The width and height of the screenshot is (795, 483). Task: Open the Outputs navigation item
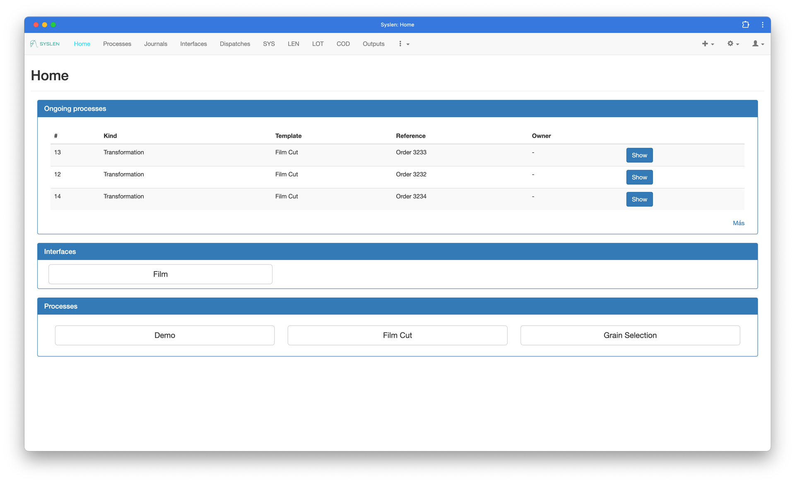(x=373, y=44)
